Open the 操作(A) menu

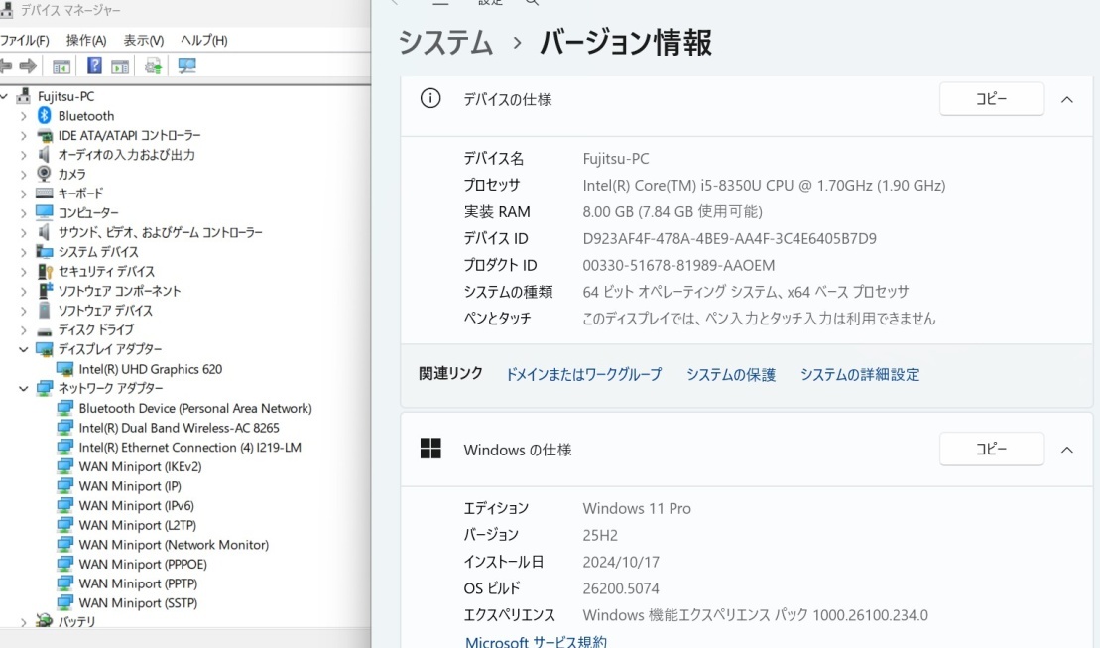click(86, 40)
